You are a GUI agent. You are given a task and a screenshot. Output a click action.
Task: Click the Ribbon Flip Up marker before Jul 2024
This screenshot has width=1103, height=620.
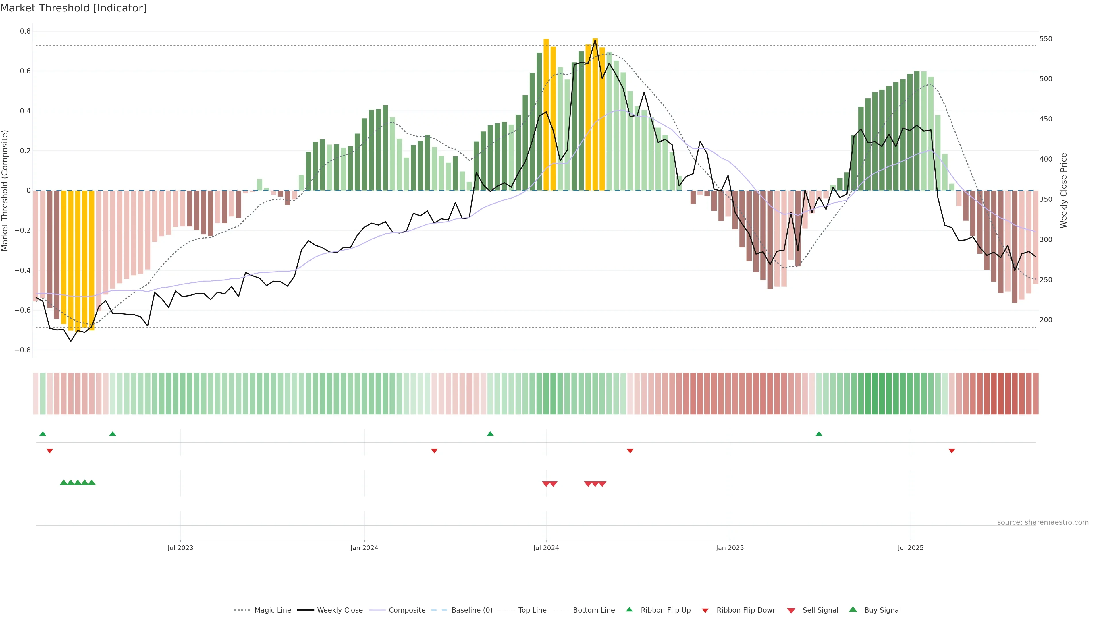[490, 434]
